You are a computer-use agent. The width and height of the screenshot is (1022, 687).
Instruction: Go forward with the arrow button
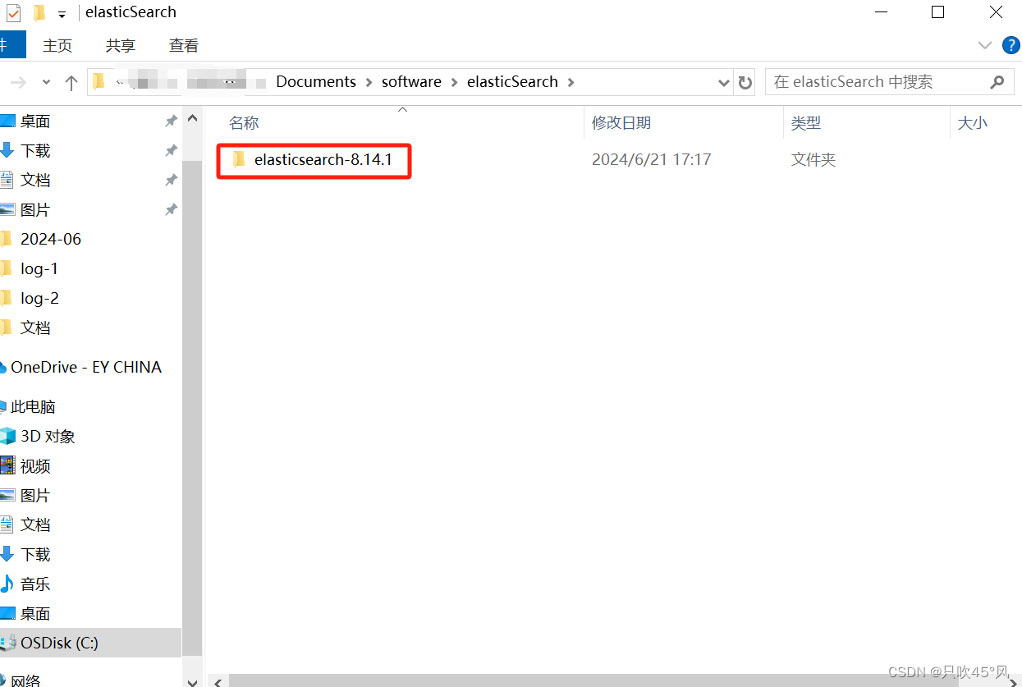[18, 82]
